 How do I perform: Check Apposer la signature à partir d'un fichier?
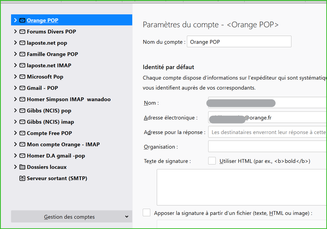(146, 213)
